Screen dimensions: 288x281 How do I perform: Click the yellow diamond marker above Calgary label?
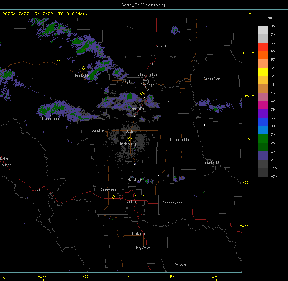point(135,197)
